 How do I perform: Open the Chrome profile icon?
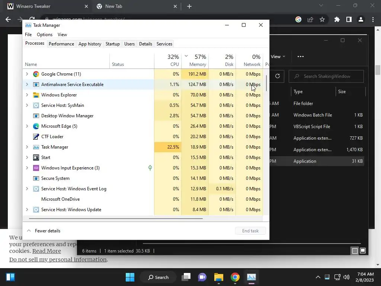point(361,19)
